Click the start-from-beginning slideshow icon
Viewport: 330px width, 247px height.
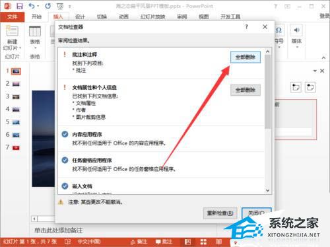pyautogui.click(x=60, y=7)
